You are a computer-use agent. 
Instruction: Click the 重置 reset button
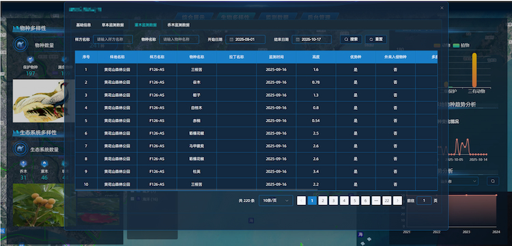376,39
